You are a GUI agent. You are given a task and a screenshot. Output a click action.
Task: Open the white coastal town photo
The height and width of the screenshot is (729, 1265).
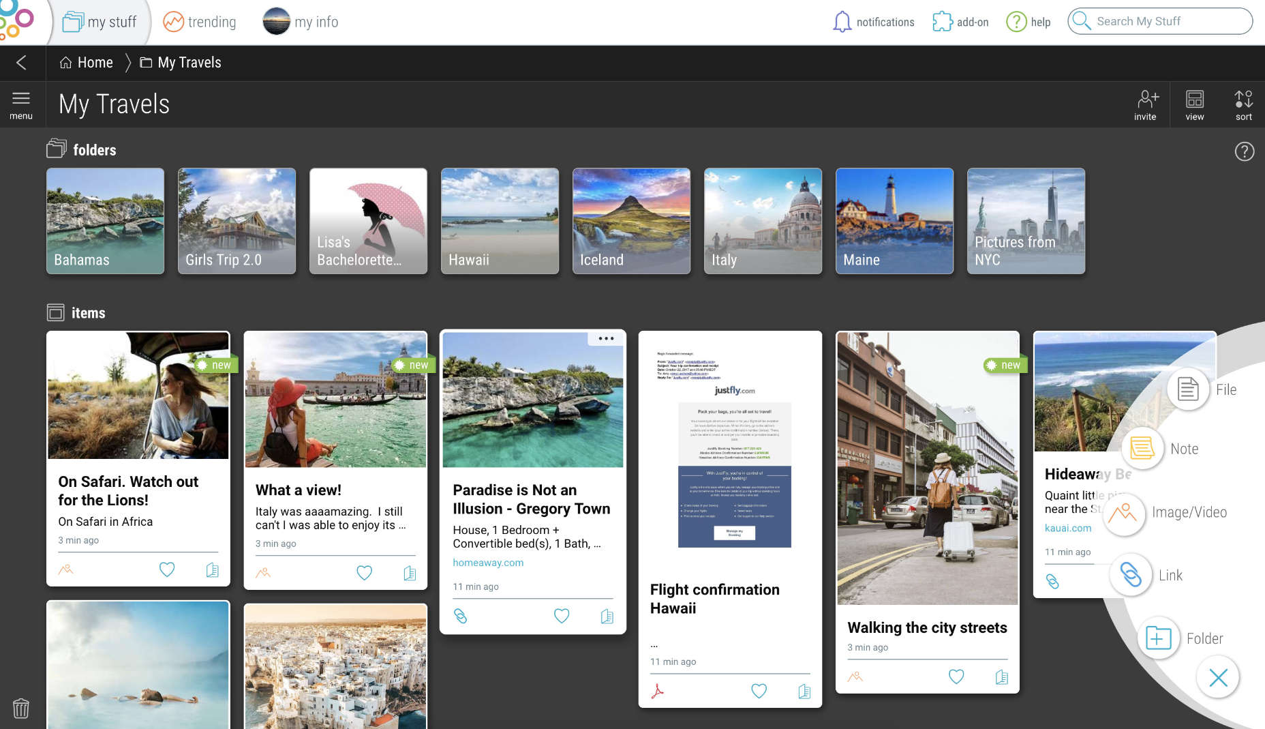coord(335,667)
